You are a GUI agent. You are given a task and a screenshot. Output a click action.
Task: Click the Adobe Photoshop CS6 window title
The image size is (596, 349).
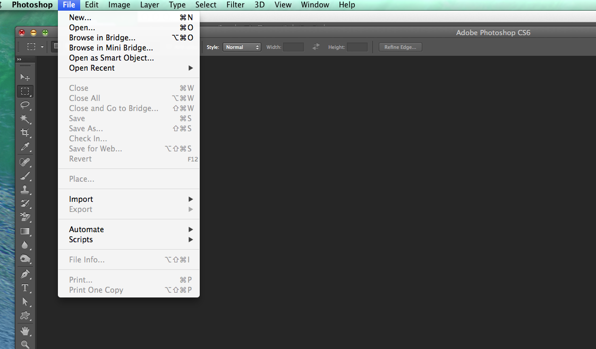point(493,33)
